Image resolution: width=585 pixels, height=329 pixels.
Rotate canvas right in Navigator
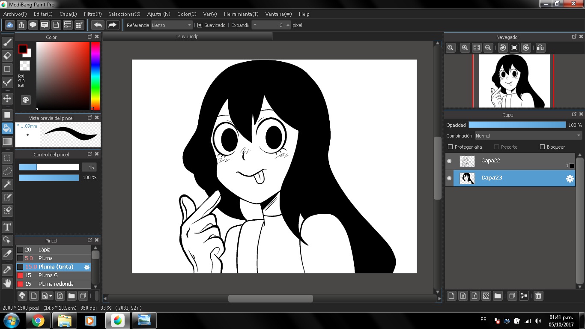(x=526, y=48)
